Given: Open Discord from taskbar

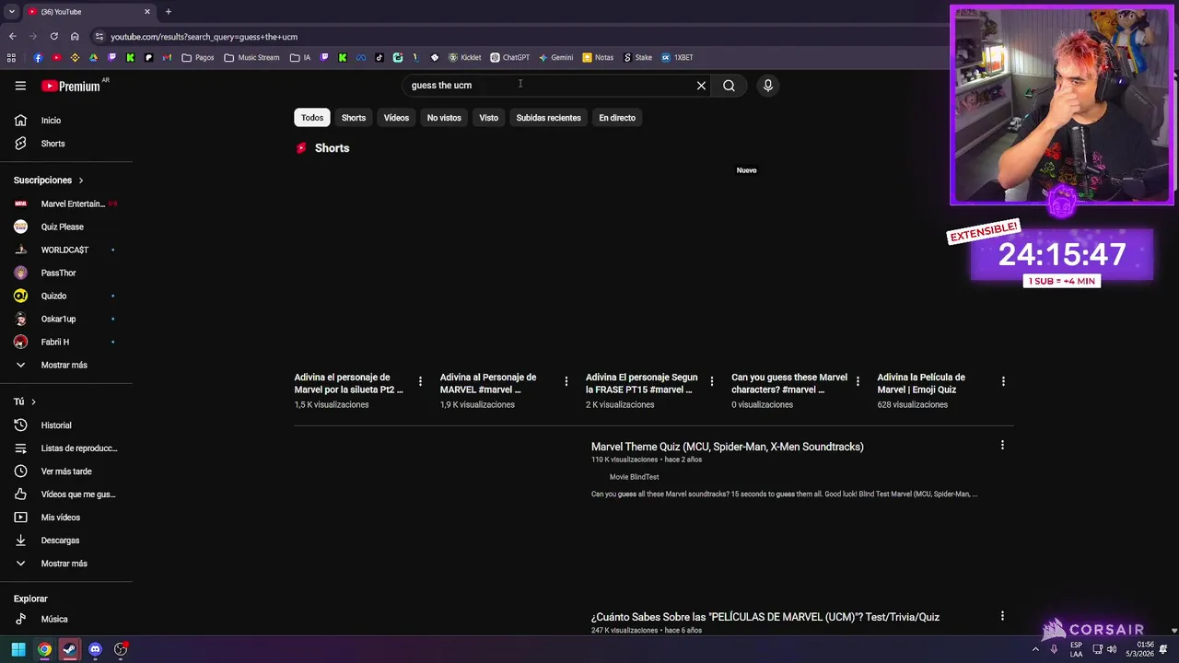Looking at the screenshot, I should pyautogui.click(x=95, y=649).
